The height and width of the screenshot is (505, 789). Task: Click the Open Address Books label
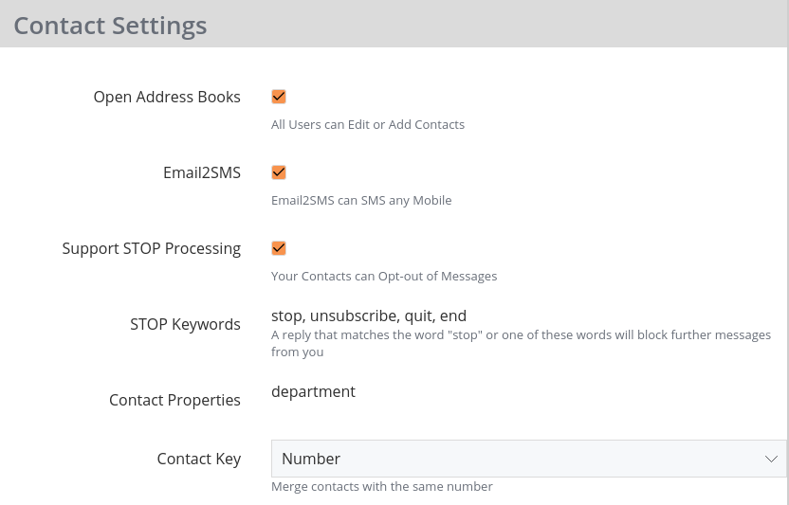pyautogui.click(x=167, y=97)
